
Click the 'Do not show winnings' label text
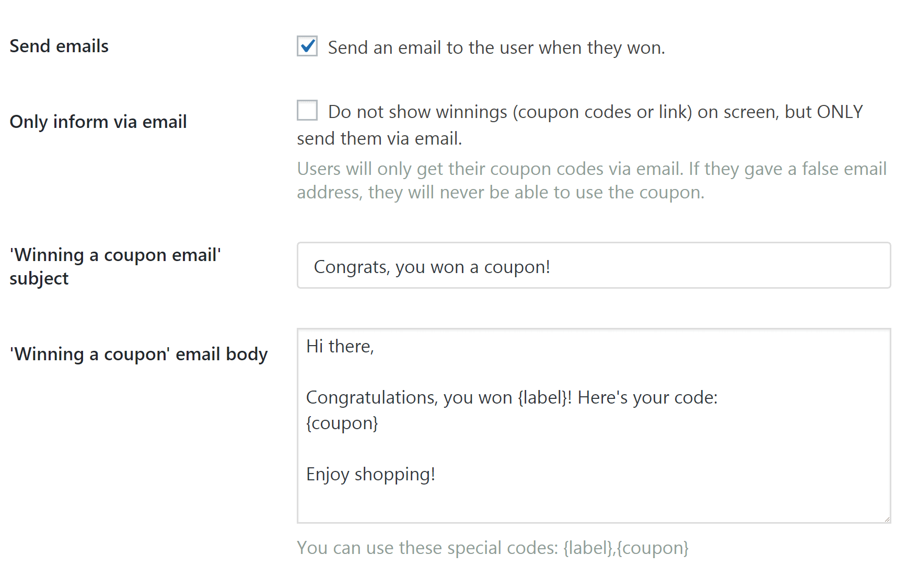[x=595, y=112]
